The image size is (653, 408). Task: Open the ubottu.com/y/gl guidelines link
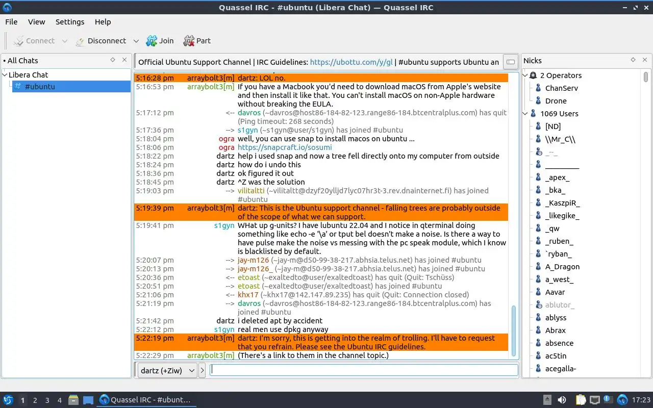(x=351, y=62)
